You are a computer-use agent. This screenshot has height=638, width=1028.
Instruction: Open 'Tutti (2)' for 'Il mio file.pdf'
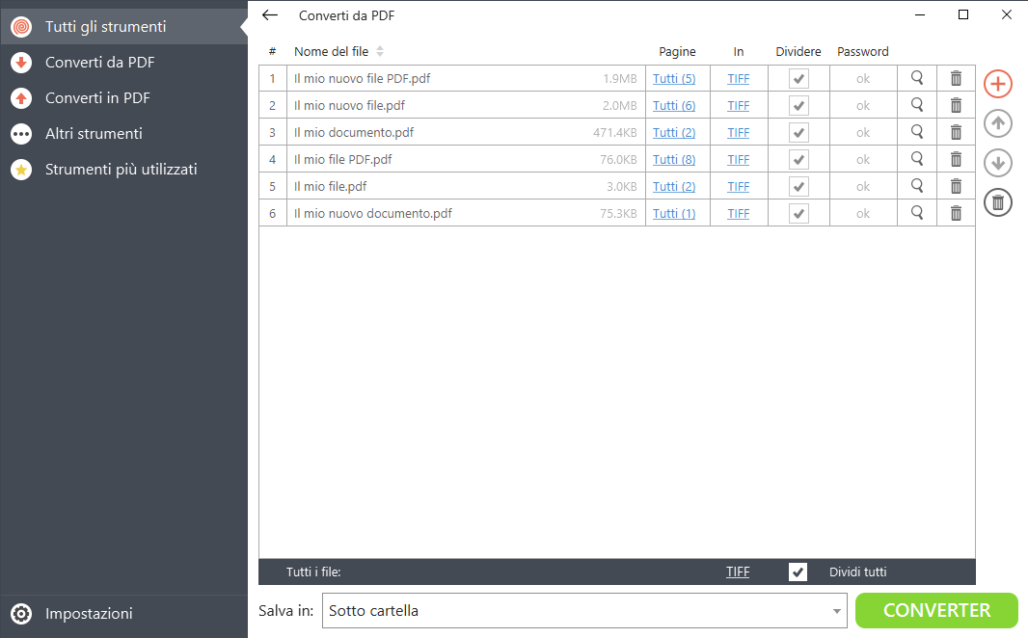pyautogui.click(x=674, y=186)
